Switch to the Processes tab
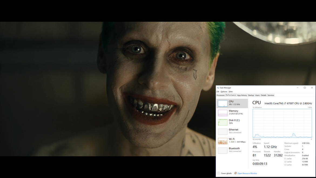The height and width of the screenshot is (178, 316). (220, 95)
